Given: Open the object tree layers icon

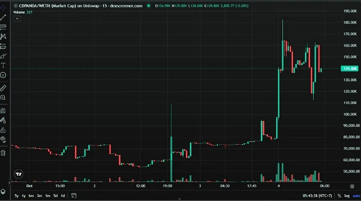Looking at the screenshot, I should (x=3, y=192).
